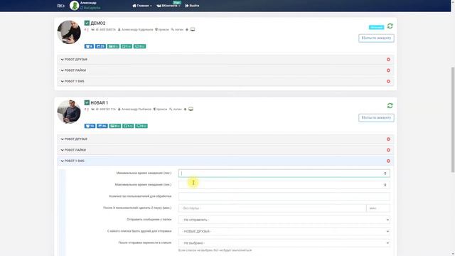Click the VK id link of ДЕМО2
The image size is (455, 256).
coord(103,30)
